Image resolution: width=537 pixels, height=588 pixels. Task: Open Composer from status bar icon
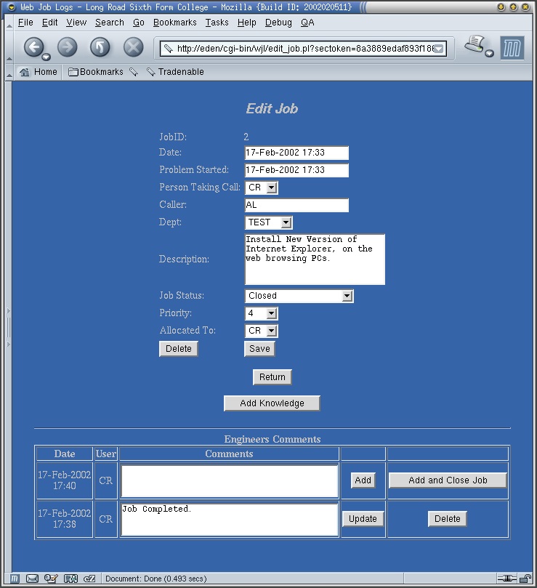pos(51,579)
